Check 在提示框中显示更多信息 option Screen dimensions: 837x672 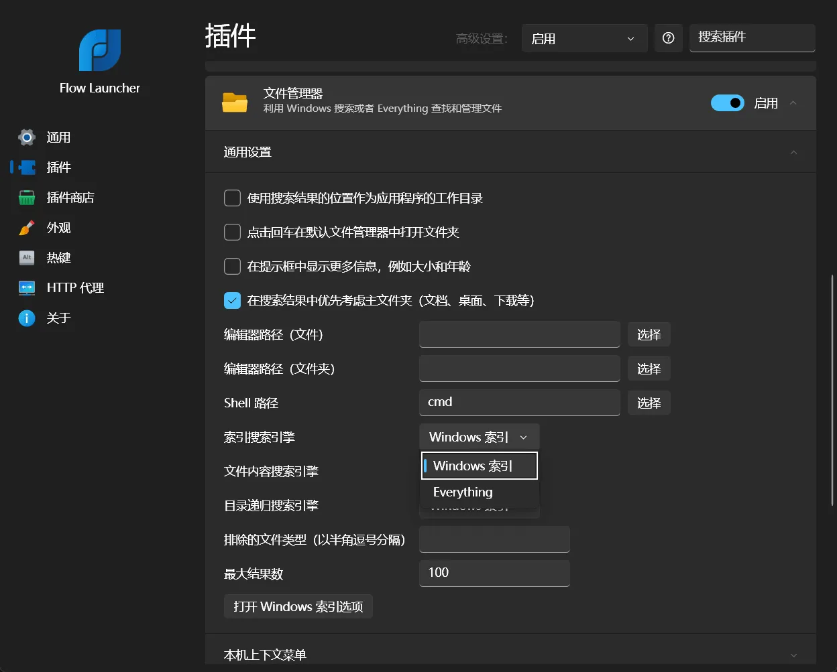[232, 267]
